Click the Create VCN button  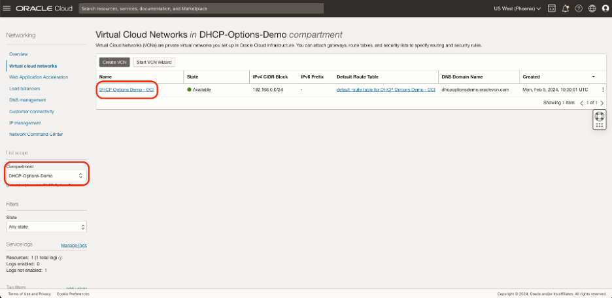[x=114, y=61]
